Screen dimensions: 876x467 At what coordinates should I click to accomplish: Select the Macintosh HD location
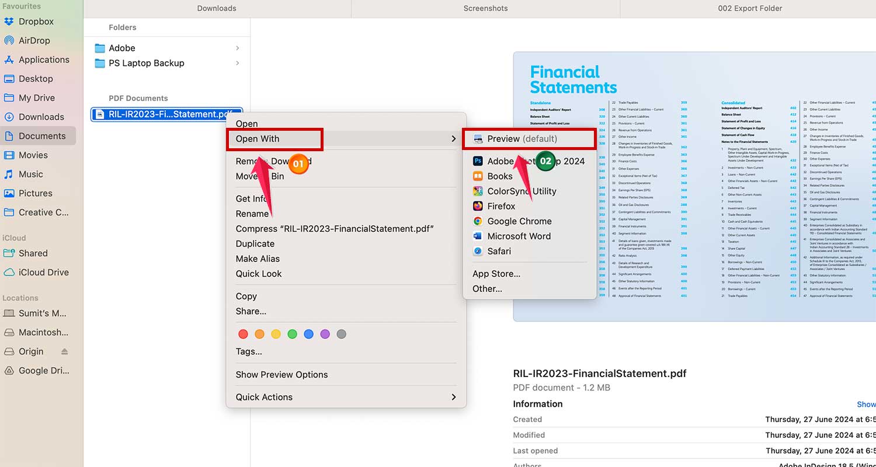[41, 332]
